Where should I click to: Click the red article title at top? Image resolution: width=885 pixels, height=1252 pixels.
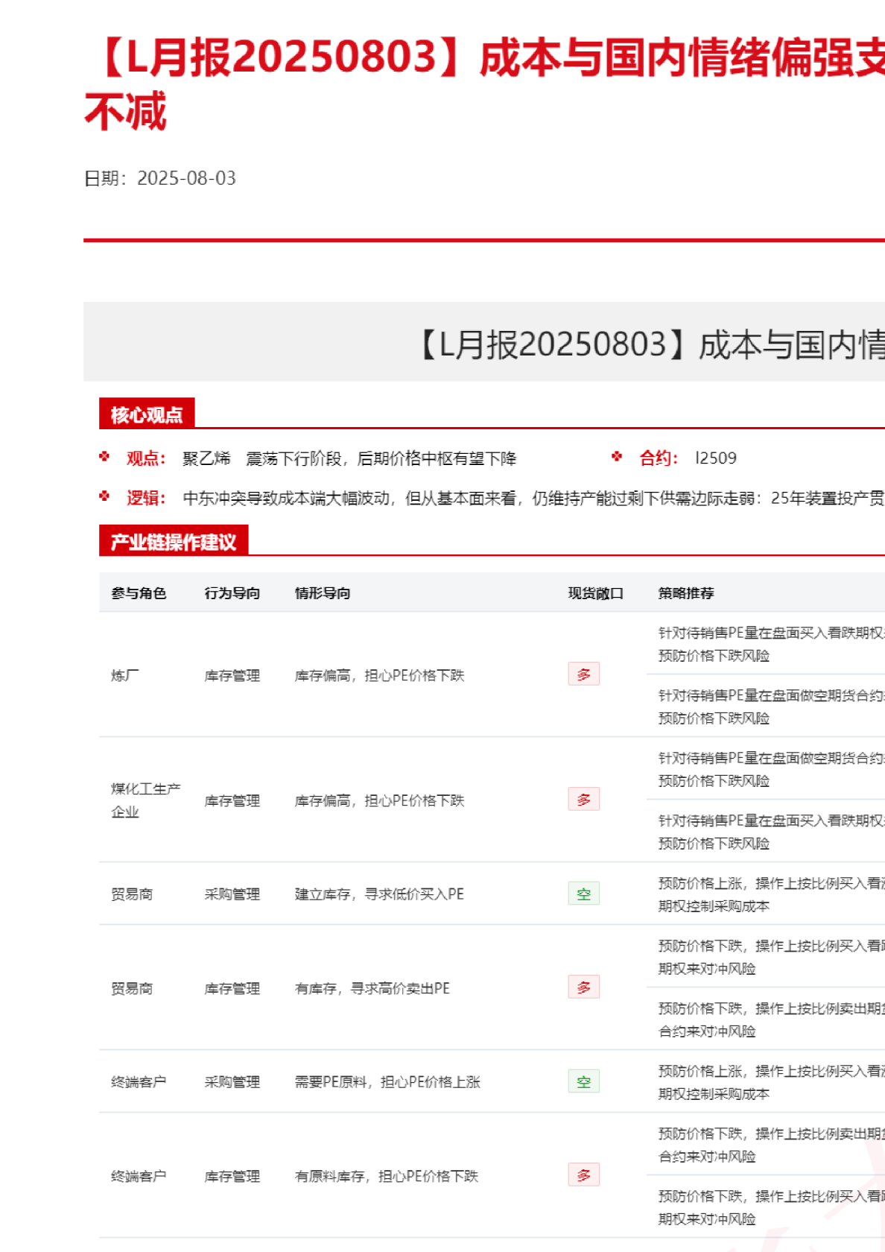tap(484, 60)
